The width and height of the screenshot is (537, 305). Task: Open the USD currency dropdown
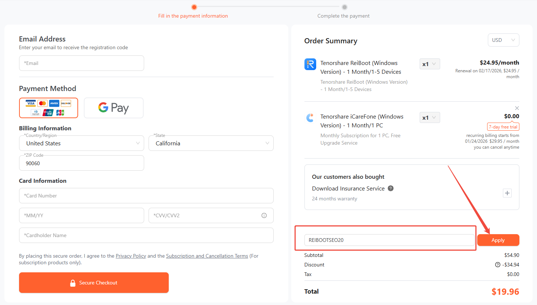click(x=503, y=40)
